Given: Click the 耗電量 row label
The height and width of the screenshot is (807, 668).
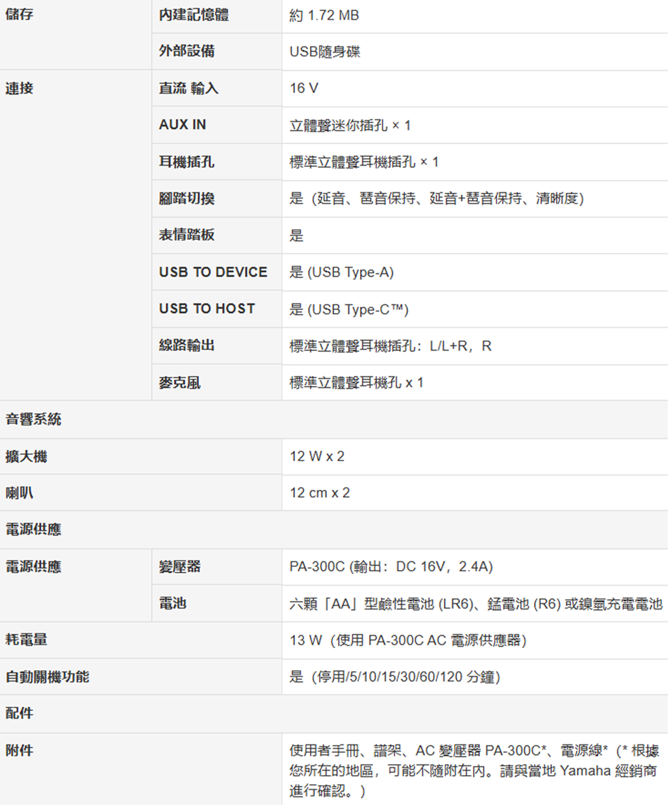Looking at the screenshot, I should (26, 640).
